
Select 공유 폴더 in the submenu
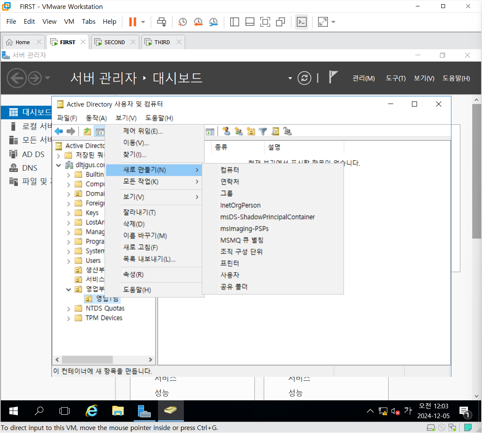point(273,287)
